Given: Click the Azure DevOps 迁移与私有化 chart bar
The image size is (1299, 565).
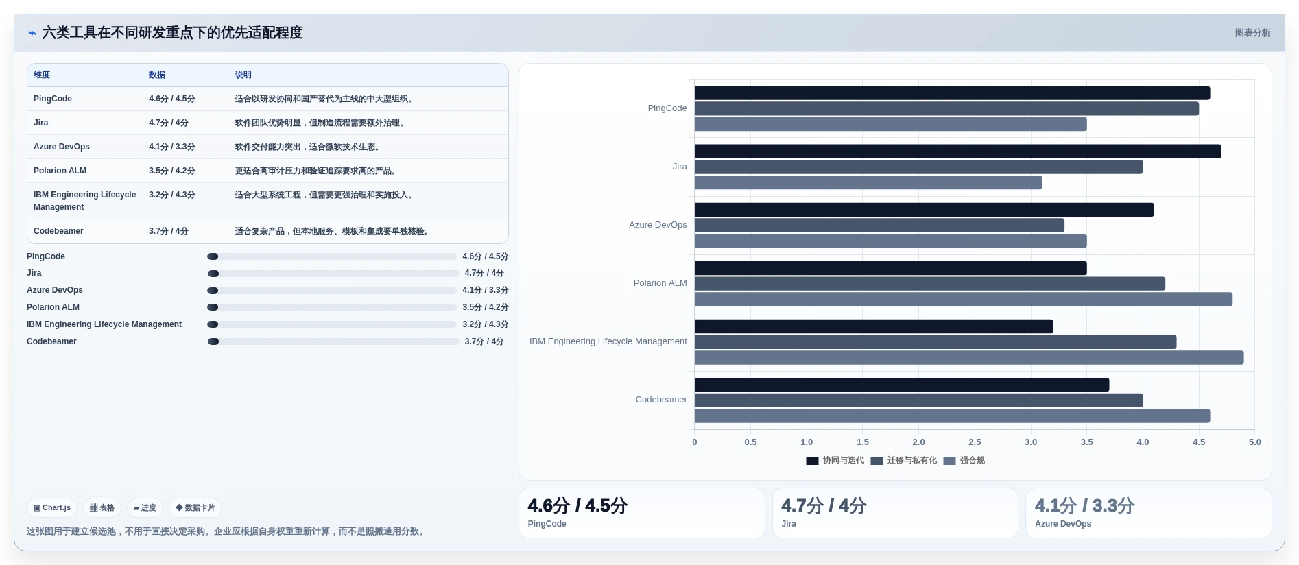Looking at the screenshot, I should 879,225.
